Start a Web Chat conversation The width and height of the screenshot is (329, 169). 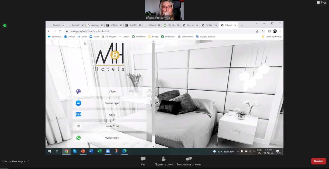(110, 126)
